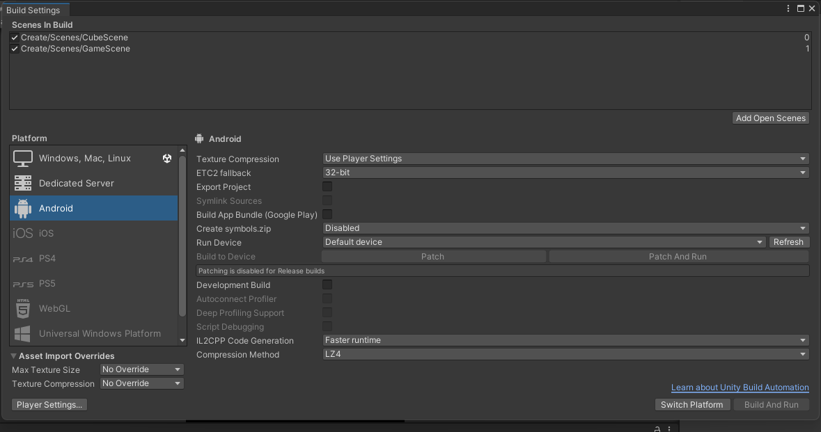The image size is (821, 432).
Task: Click the Refresh devices button
Action: click(x=788, y=242)
